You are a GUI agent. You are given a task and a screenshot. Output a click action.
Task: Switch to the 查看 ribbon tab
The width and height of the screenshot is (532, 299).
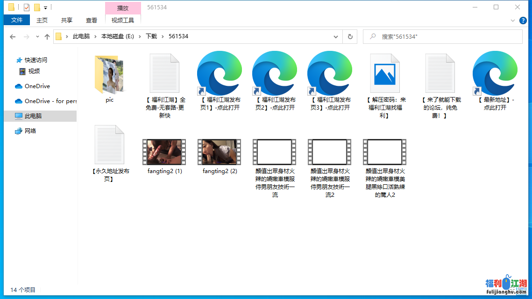click(92, 20)
